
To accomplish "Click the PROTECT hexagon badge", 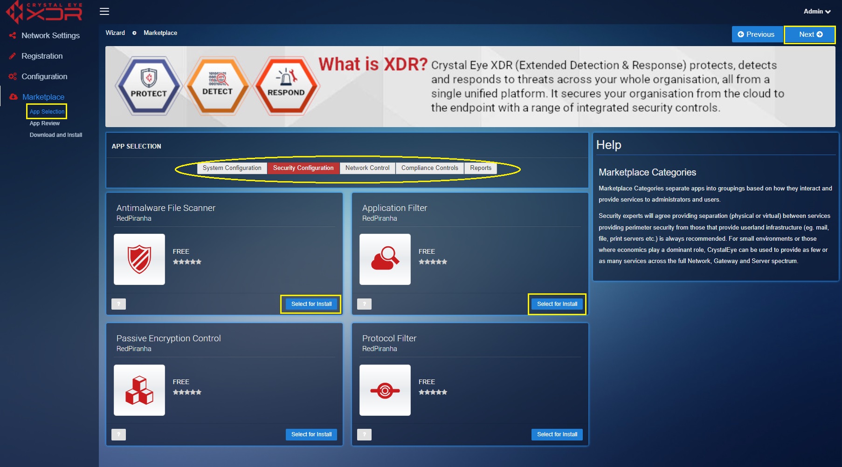I will [149, 86].
